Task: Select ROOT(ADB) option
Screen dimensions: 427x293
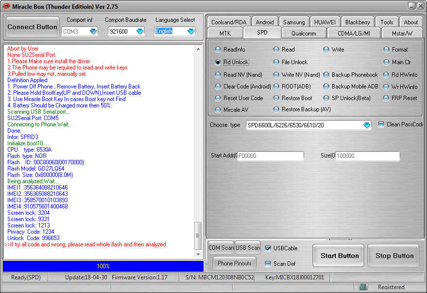Action: tap(292, 86)
